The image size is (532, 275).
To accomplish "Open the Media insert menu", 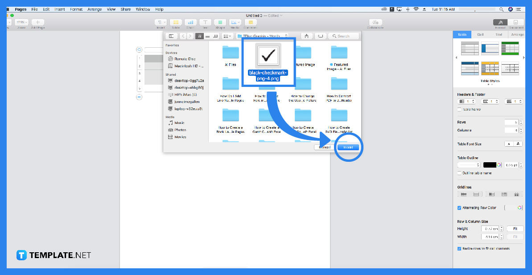I will pyautogui.click(x=235, y=23).
